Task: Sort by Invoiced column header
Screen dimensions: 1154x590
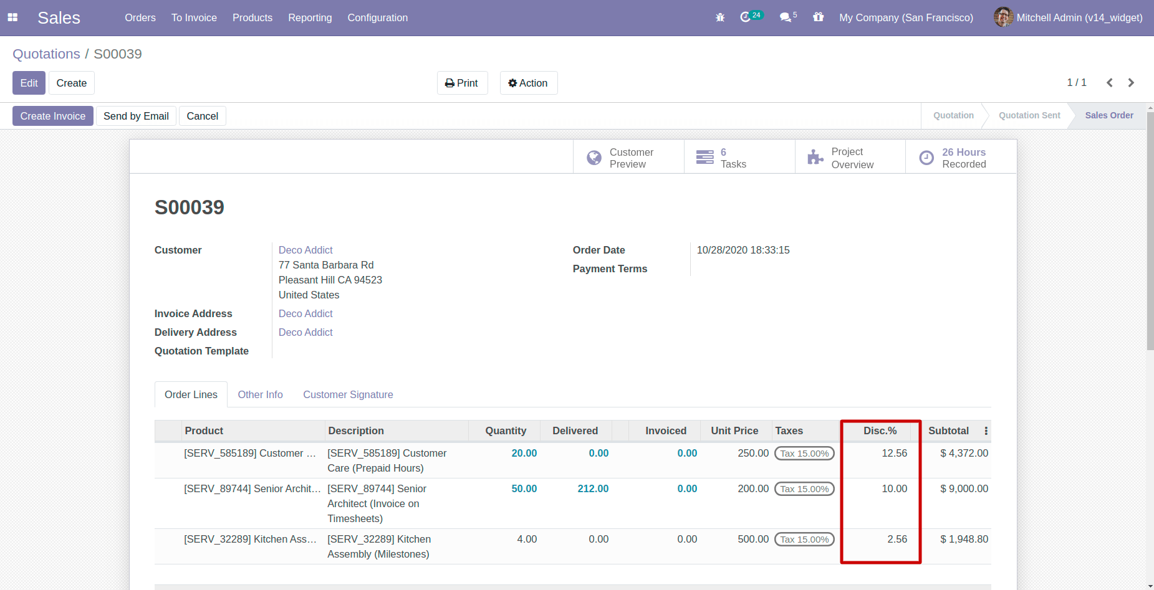Action: click(666, 431)
